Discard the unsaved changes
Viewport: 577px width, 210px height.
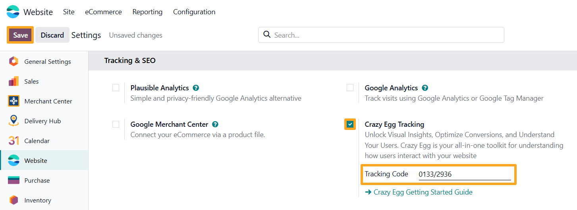point(52,35)
